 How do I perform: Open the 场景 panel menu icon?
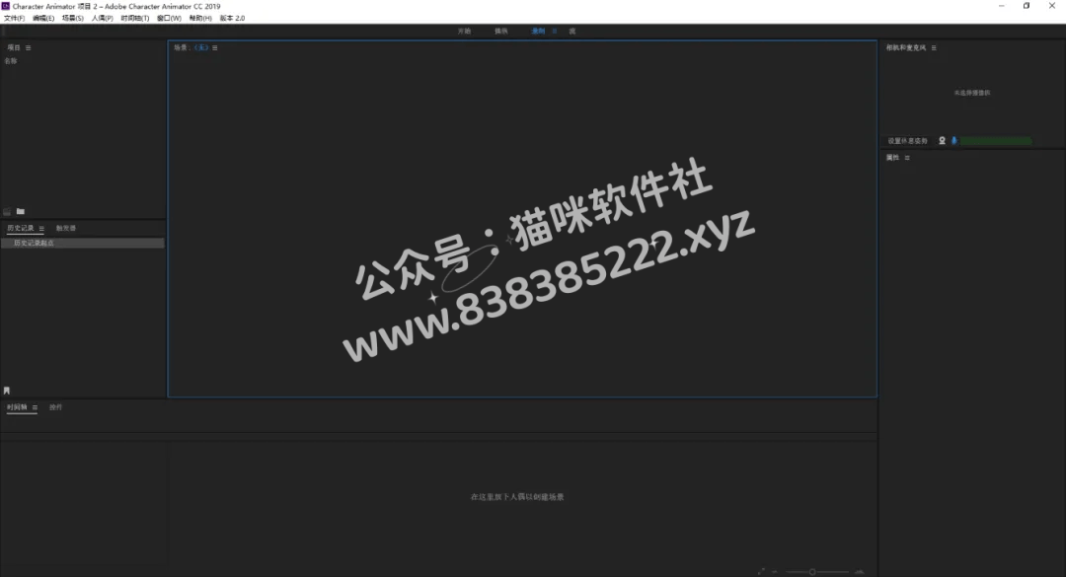[x=215, y=48]
